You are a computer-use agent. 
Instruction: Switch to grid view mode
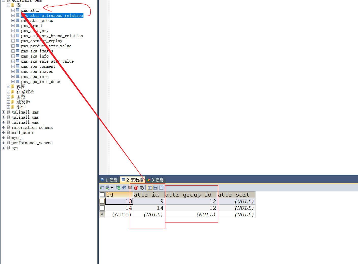150,188
